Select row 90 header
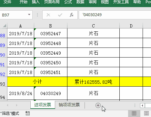Image resolution: width=151 pixels, height=117 pixels. [x=4, y=53]
